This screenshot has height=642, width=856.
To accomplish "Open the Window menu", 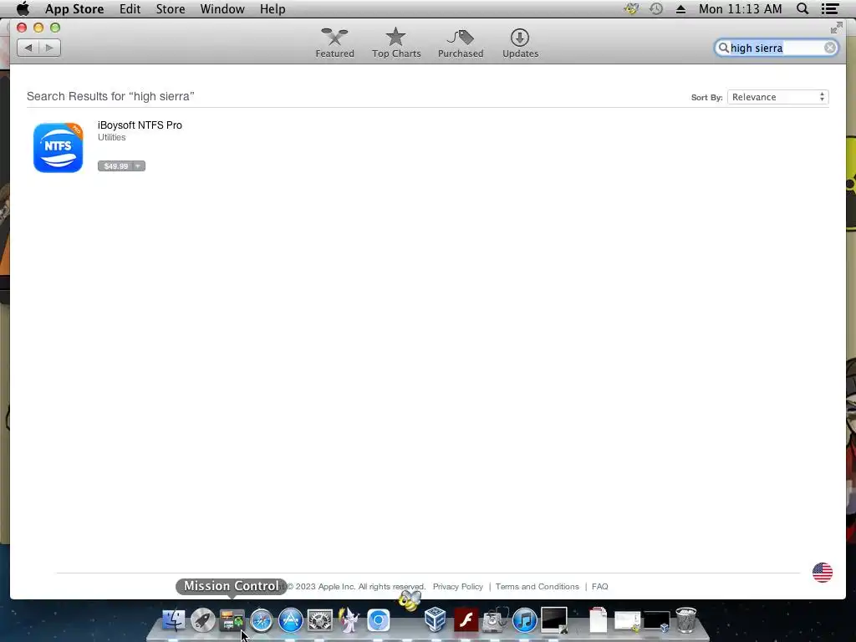I will click(222, 8).
